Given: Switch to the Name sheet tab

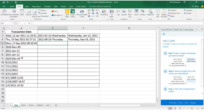Looking at the screenshot, I should 23,105.
